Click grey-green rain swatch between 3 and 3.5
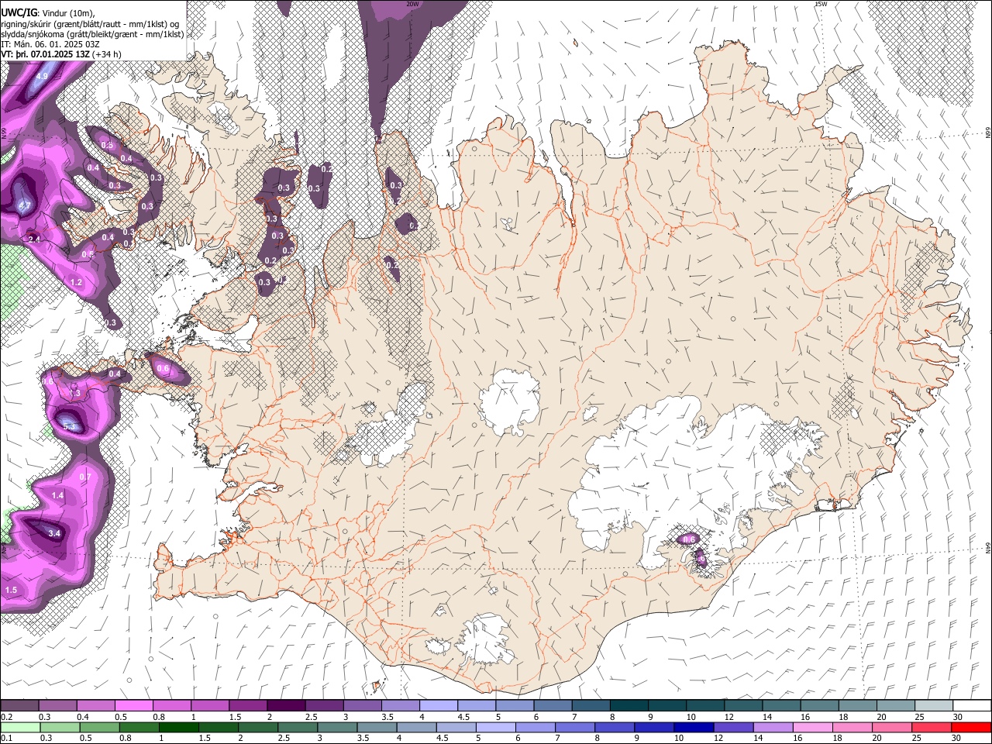 338,728
